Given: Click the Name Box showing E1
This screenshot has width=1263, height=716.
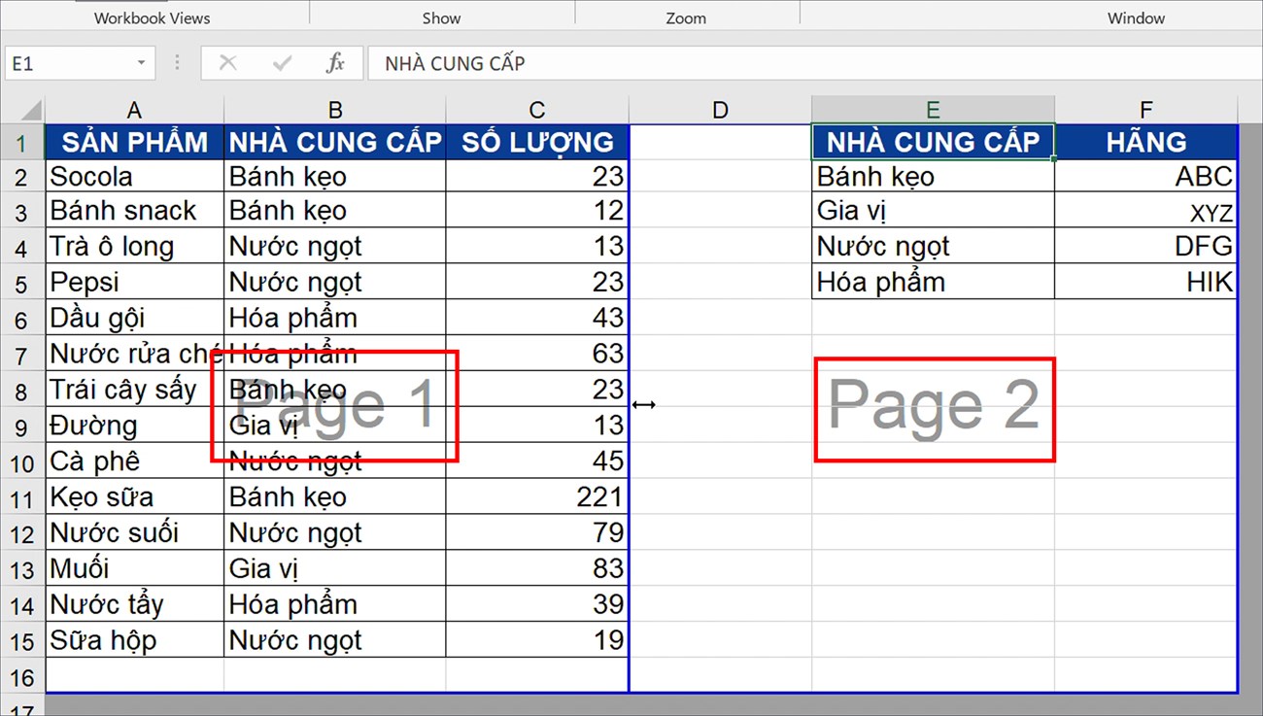Looking at the screenshot, I should coord(68,63).
